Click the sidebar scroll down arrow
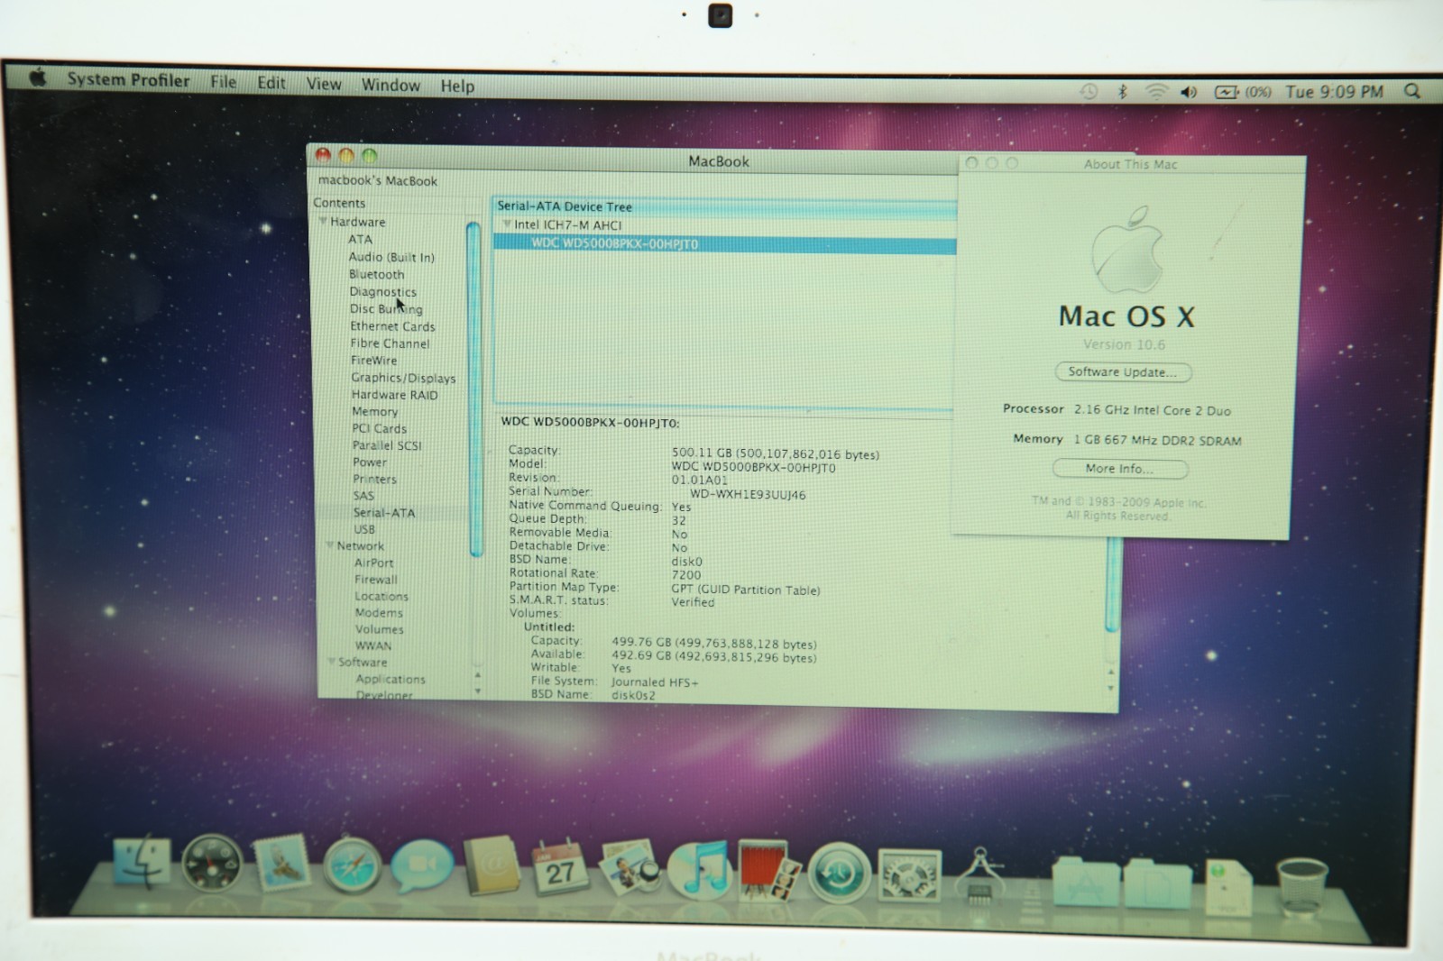1443x961 pixels. coord(477,691)
